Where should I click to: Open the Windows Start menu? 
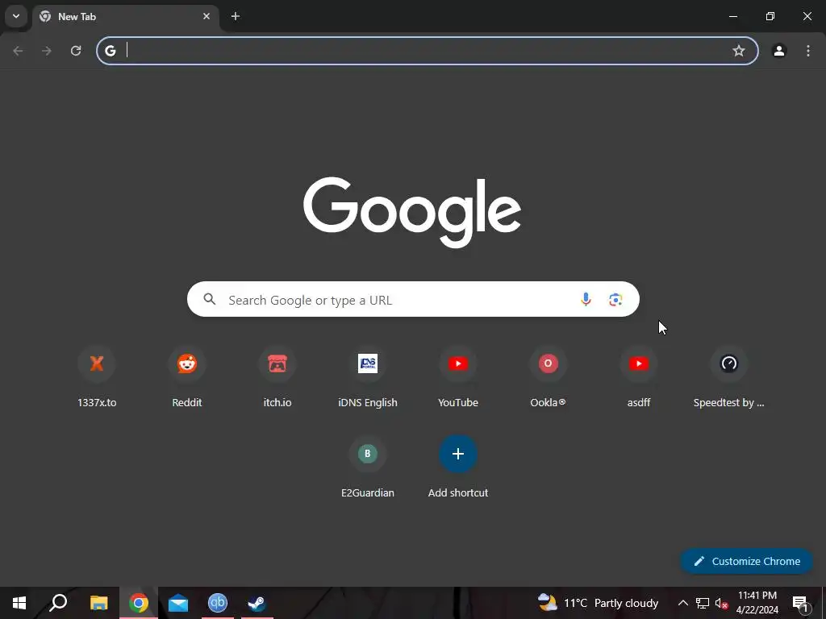pyautogui.click(x=19, y=603)
